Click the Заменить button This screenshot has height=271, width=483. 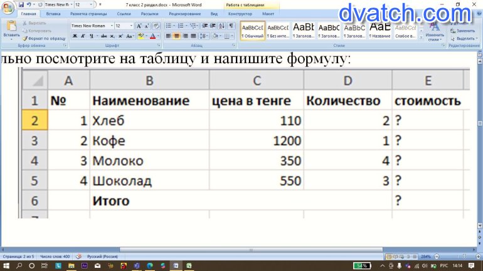pyautogui.click(x=465, y=31)
